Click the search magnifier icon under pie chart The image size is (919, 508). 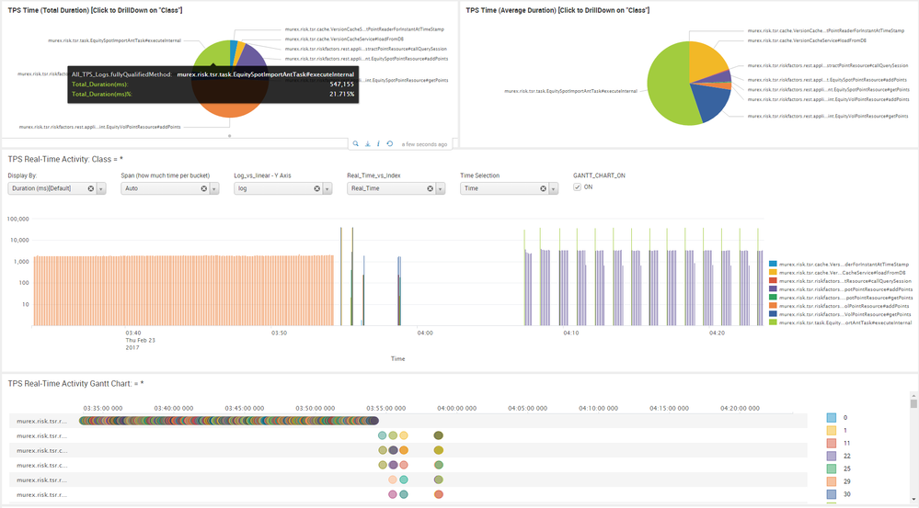[x=356, y=144]
